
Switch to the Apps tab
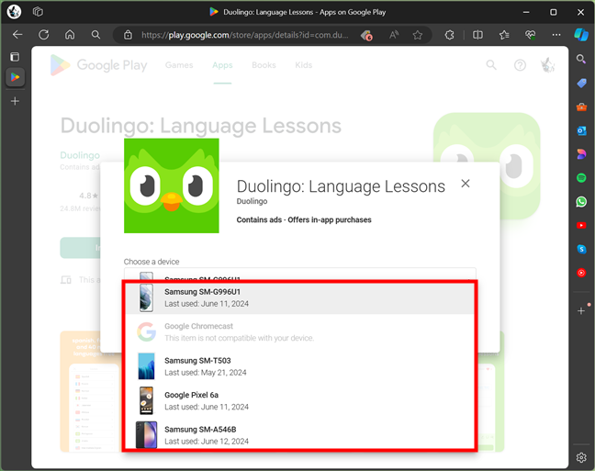[222, 65]
